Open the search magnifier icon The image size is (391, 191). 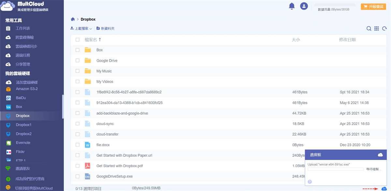(x=369, y=28)
